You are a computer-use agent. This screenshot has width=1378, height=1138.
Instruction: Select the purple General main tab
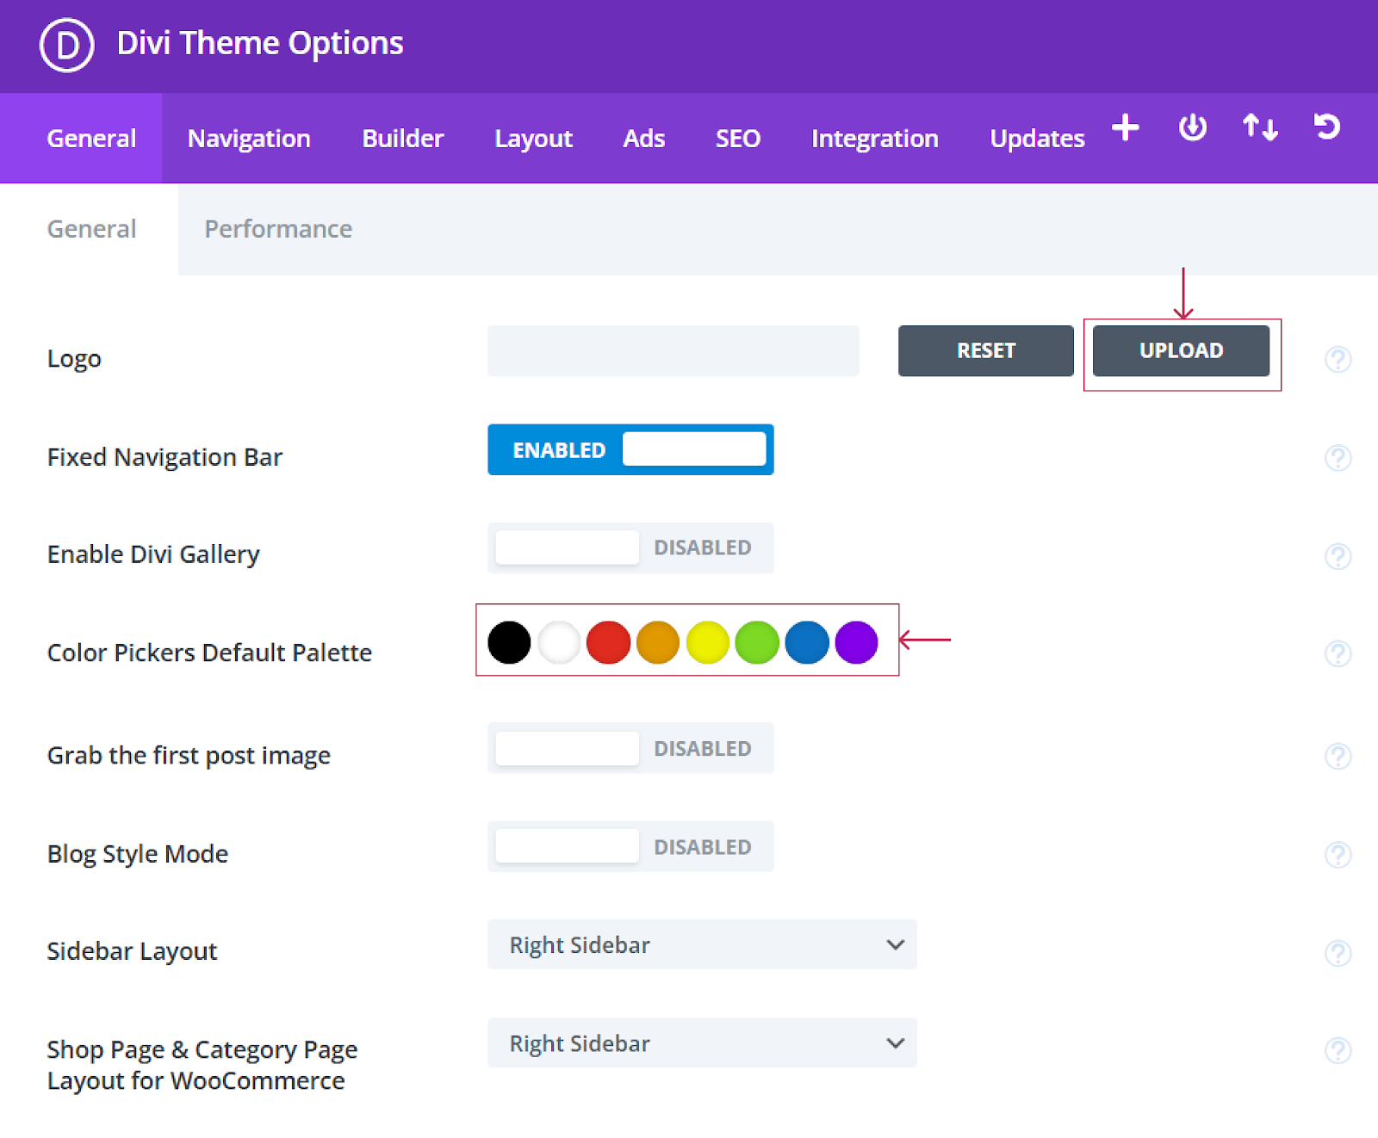81,138
